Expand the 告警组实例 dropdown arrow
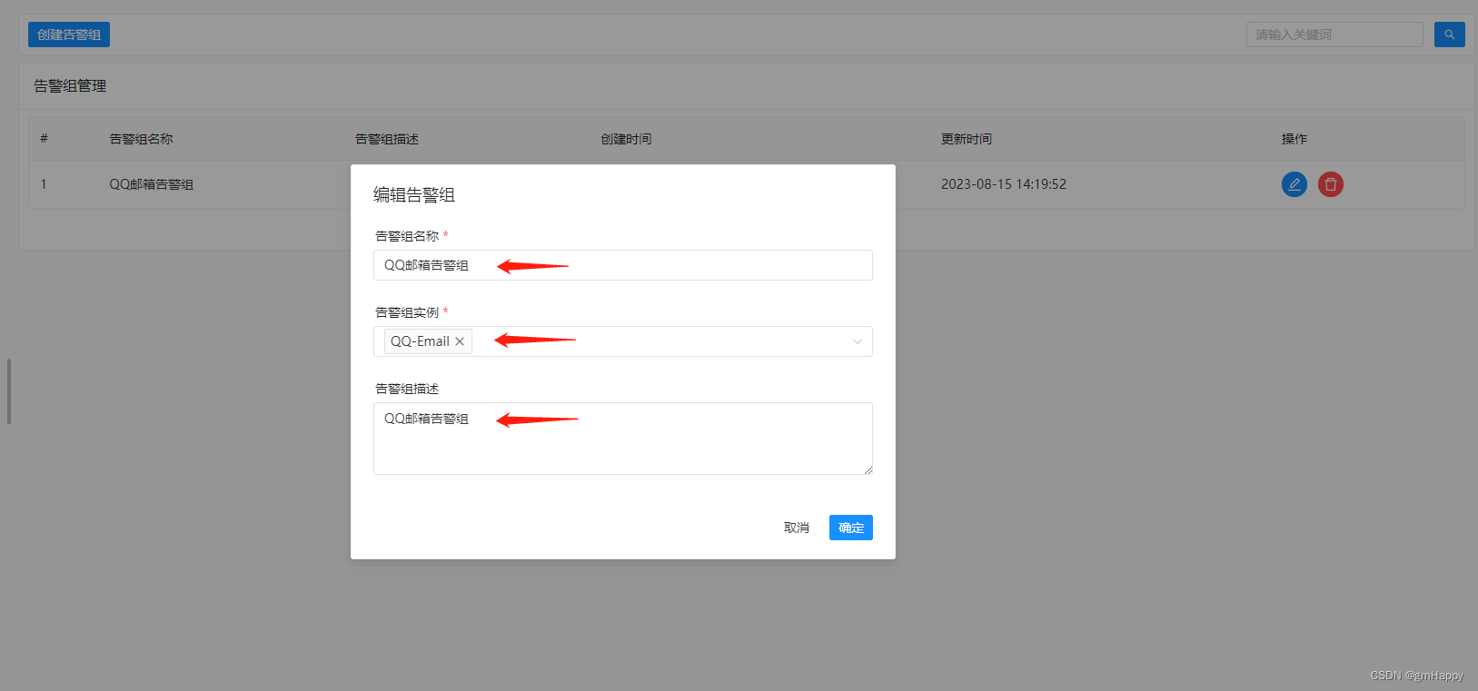 point(857,341)
